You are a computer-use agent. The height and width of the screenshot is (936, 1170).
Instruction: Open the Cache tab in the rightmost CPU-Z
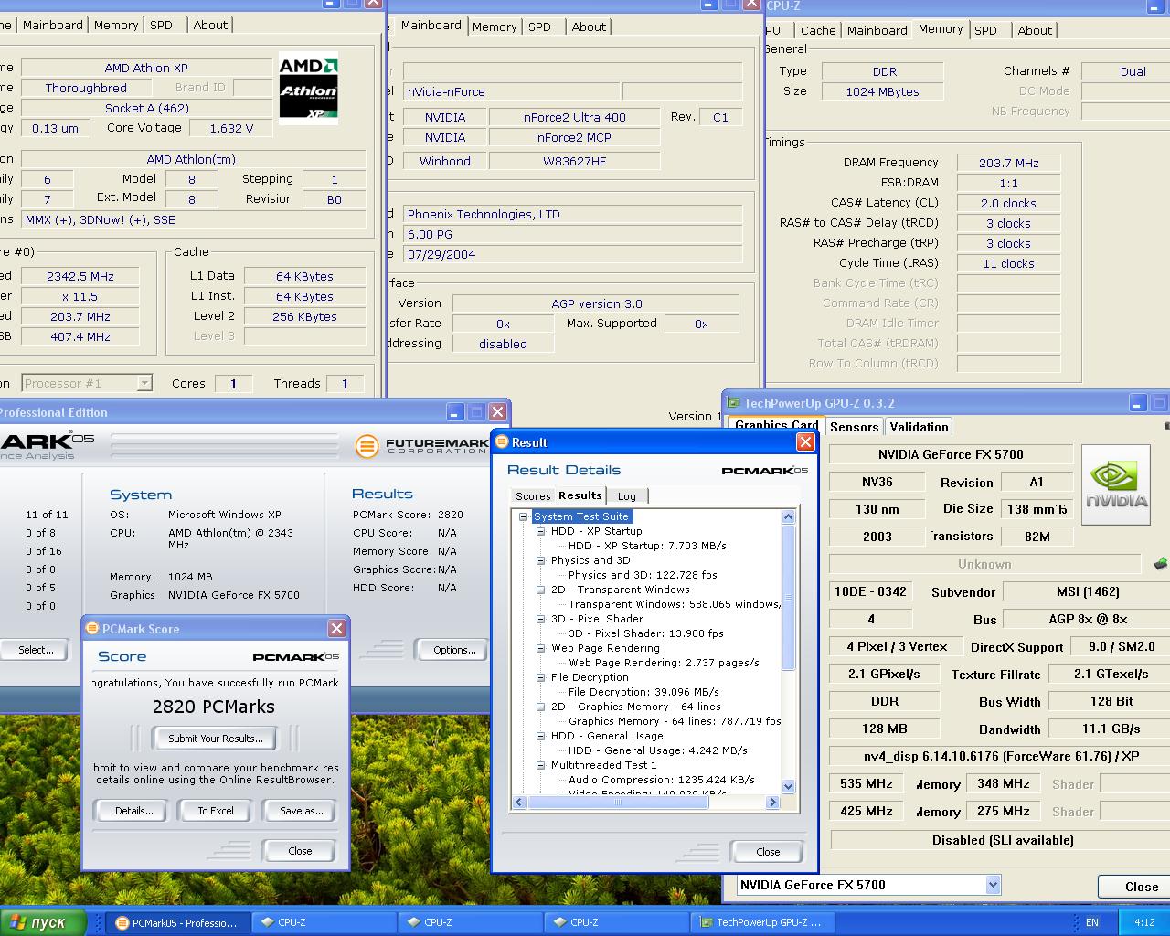point(818,30)
